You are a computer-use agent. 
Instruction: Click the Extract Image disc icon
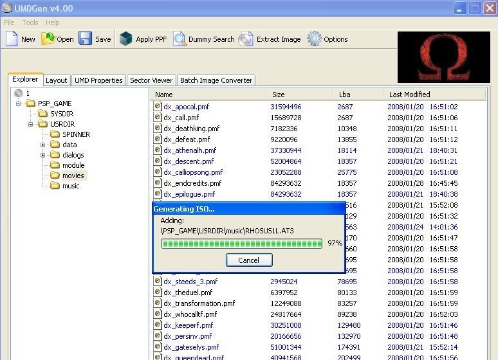[x=246, y=39]
